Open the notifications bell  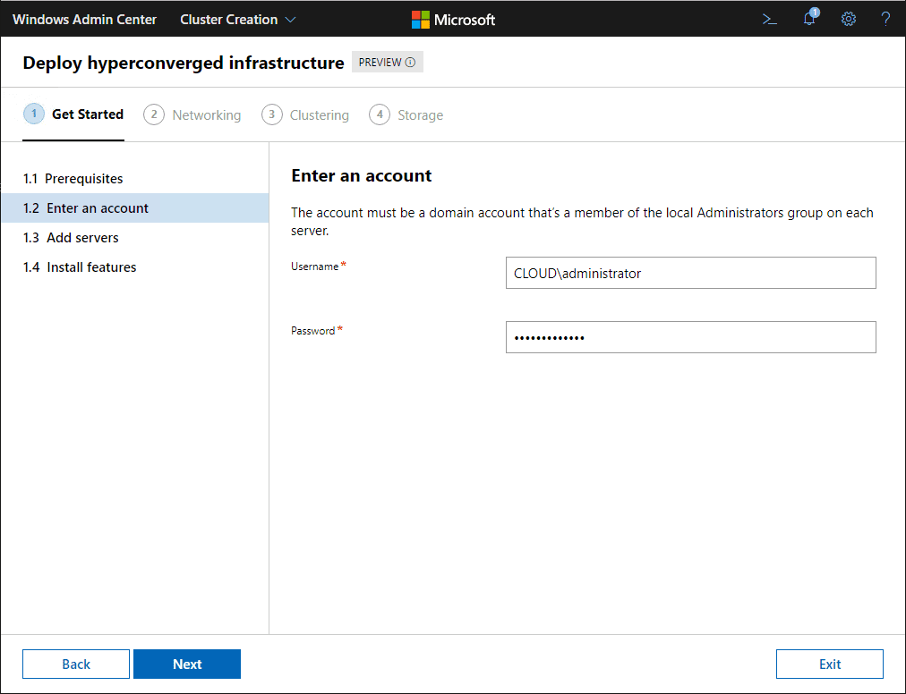click(x=809, y=19)
